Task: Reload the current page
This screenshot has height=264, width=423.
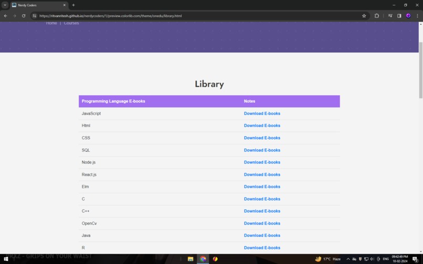Action: (24, 16)
